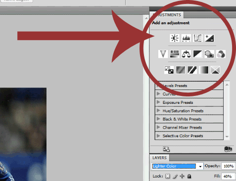Click canvas scrollbar up arrow

tap(146, 18)
